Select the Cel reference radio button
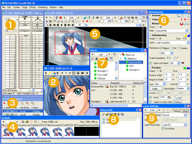192x144 pixels. 171,48
